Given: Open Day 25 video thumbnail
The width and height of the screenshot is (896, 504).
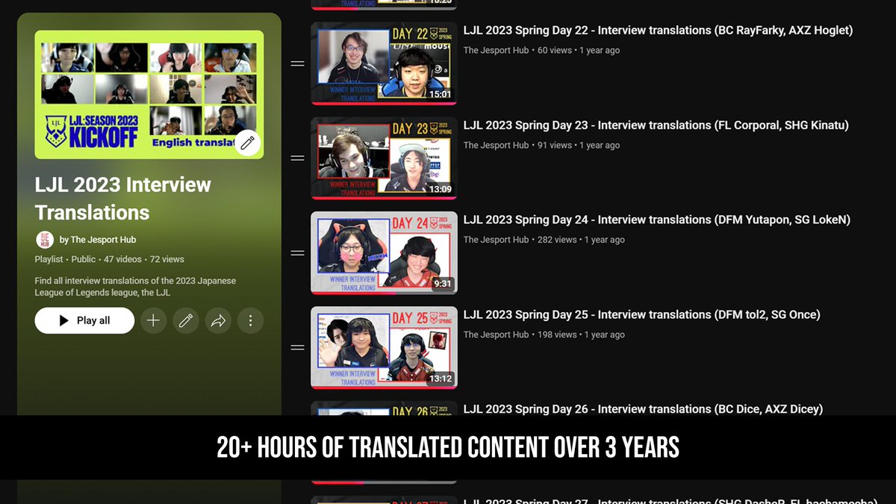Looking at the screenshot, I should (x=384, y=347).
